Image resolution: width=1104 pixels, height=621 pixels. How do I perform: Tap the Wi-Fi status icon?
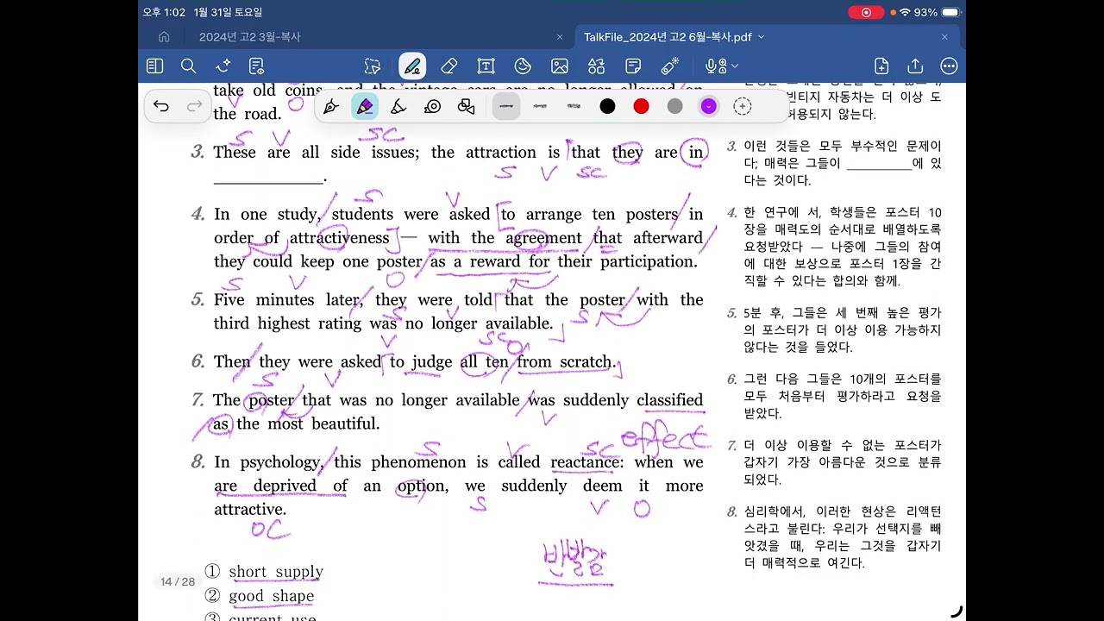905,13
